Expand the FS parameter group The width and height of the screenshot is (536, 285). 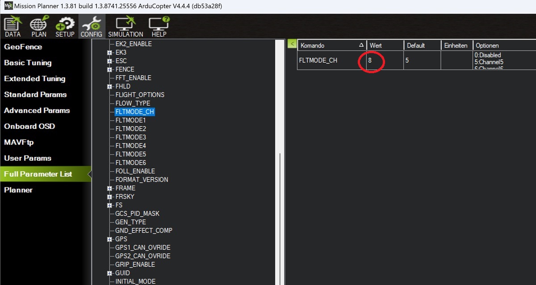(x=109, y=205)
